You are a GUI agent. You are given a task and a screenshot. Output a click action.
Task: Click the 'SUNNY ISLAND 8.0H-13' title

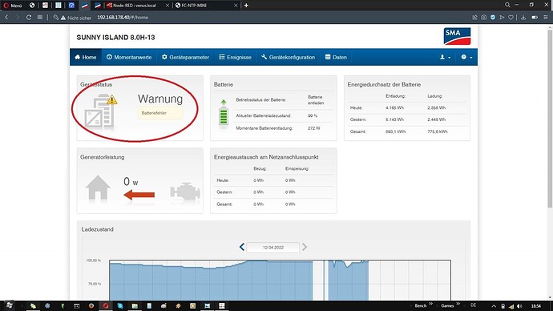click(115, 38)
